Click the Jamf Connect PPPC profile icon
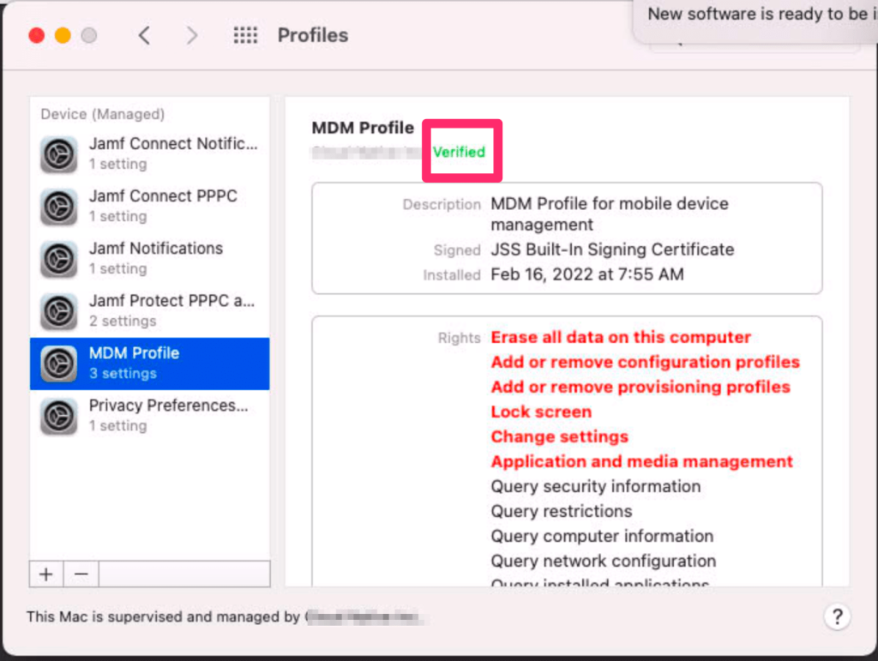The width and height of the screenshot is (878, 661). (59, 207)
